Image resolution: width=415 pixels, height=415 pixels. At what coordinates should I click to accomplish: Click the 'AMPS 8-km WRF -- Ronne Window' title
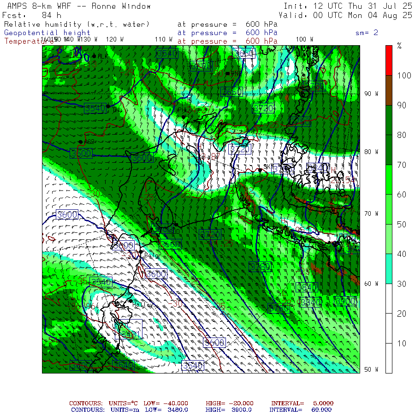click(79, 6)
